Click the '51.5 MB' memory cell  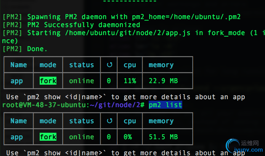(x=163, y=137)
